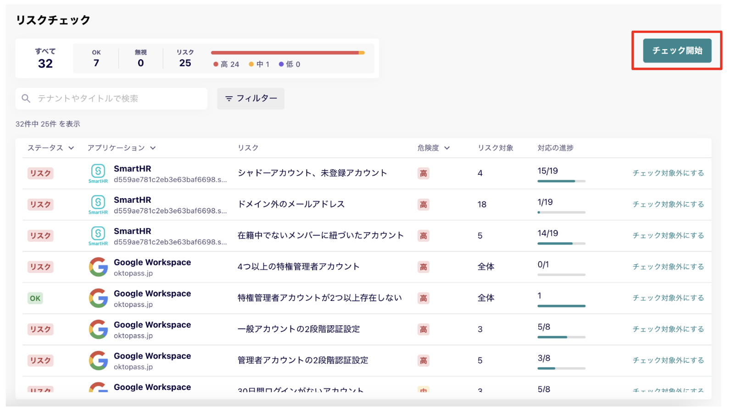The height and width of the screenshot is (412, 736).
Task: Open risk 在籍中でないメンバーに紐づいたアカウント
Action: coord(320,235)
